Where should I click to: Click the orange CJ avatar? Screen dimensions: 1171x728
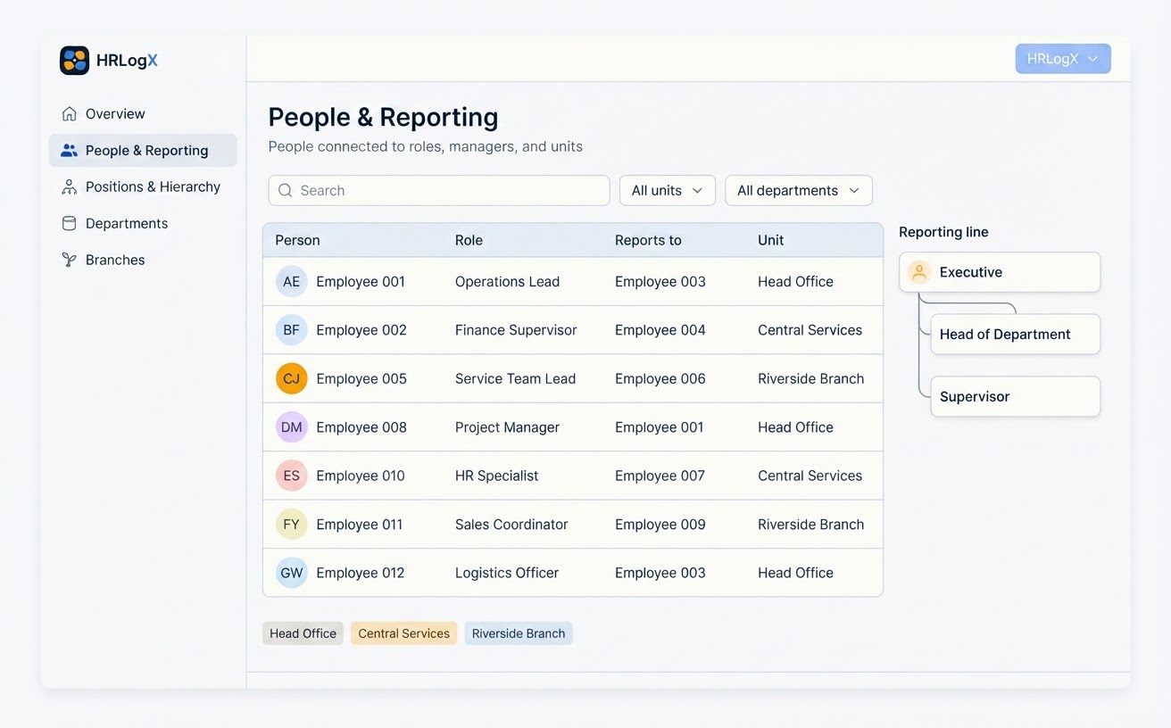tap(292, 379)
